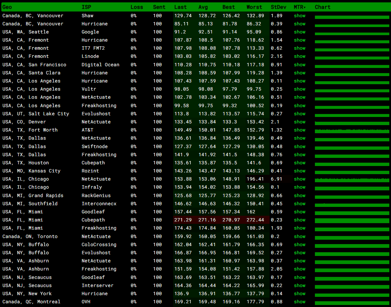Screen dimensions: 391x307
Task: Select the 'USA, NJ, Secaucus' Goodleaf geo cell
Action: coord(27,277)
